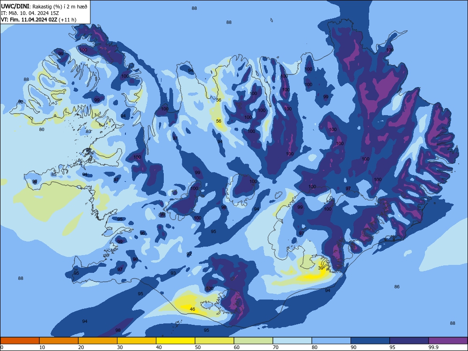
Task: Click the legend scale label '90'
Action: click(x=353, y=347)
